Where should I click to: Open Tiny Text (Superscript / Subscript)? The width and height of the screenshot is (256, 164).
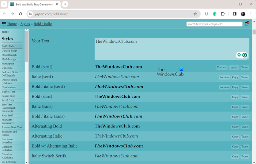pos(9,108)
